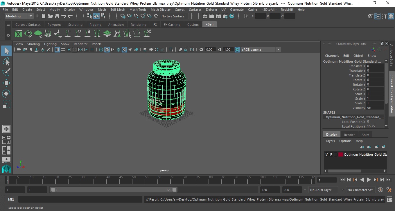Screen dimensions: 395x211
Task: Click the Translate X value field
Action: 375,66
